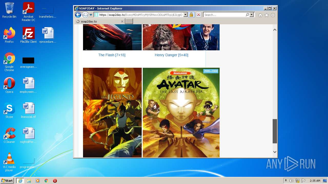Click the network tray icon
The height and width of the screenshot is (184, 328).
298,180
